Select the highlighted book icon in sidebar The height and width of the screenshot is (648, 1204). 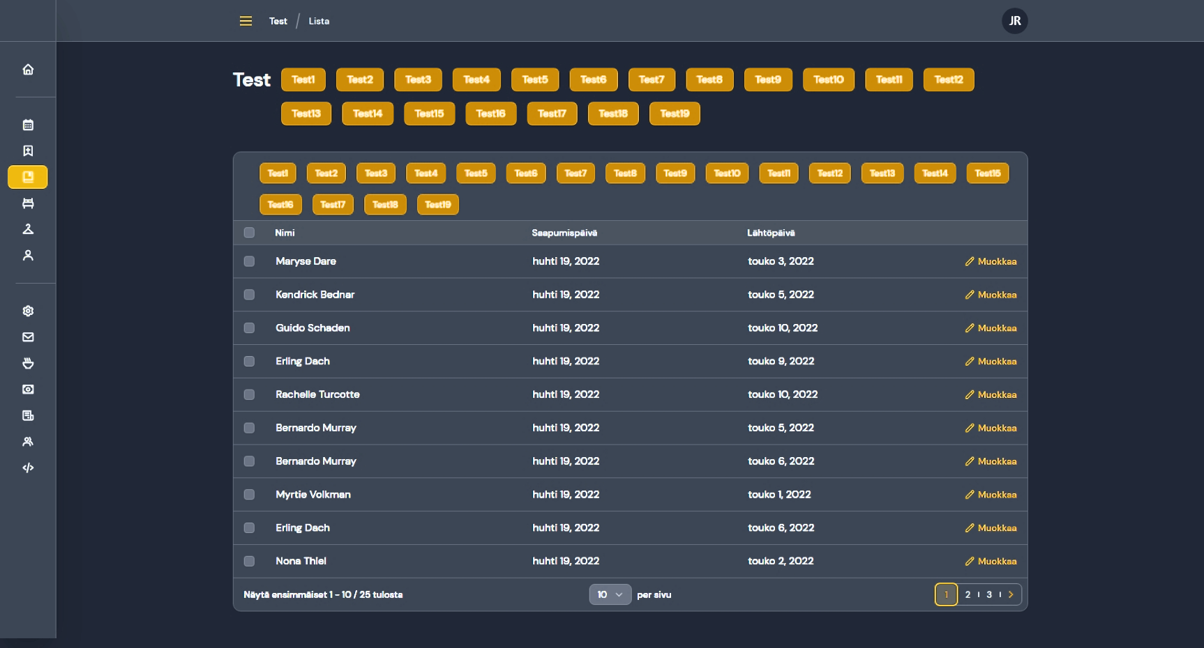coord(28,177)
